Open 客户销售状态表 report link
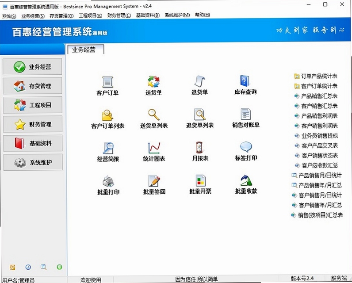Screen dimensions: 352x283 click(316, 156)
